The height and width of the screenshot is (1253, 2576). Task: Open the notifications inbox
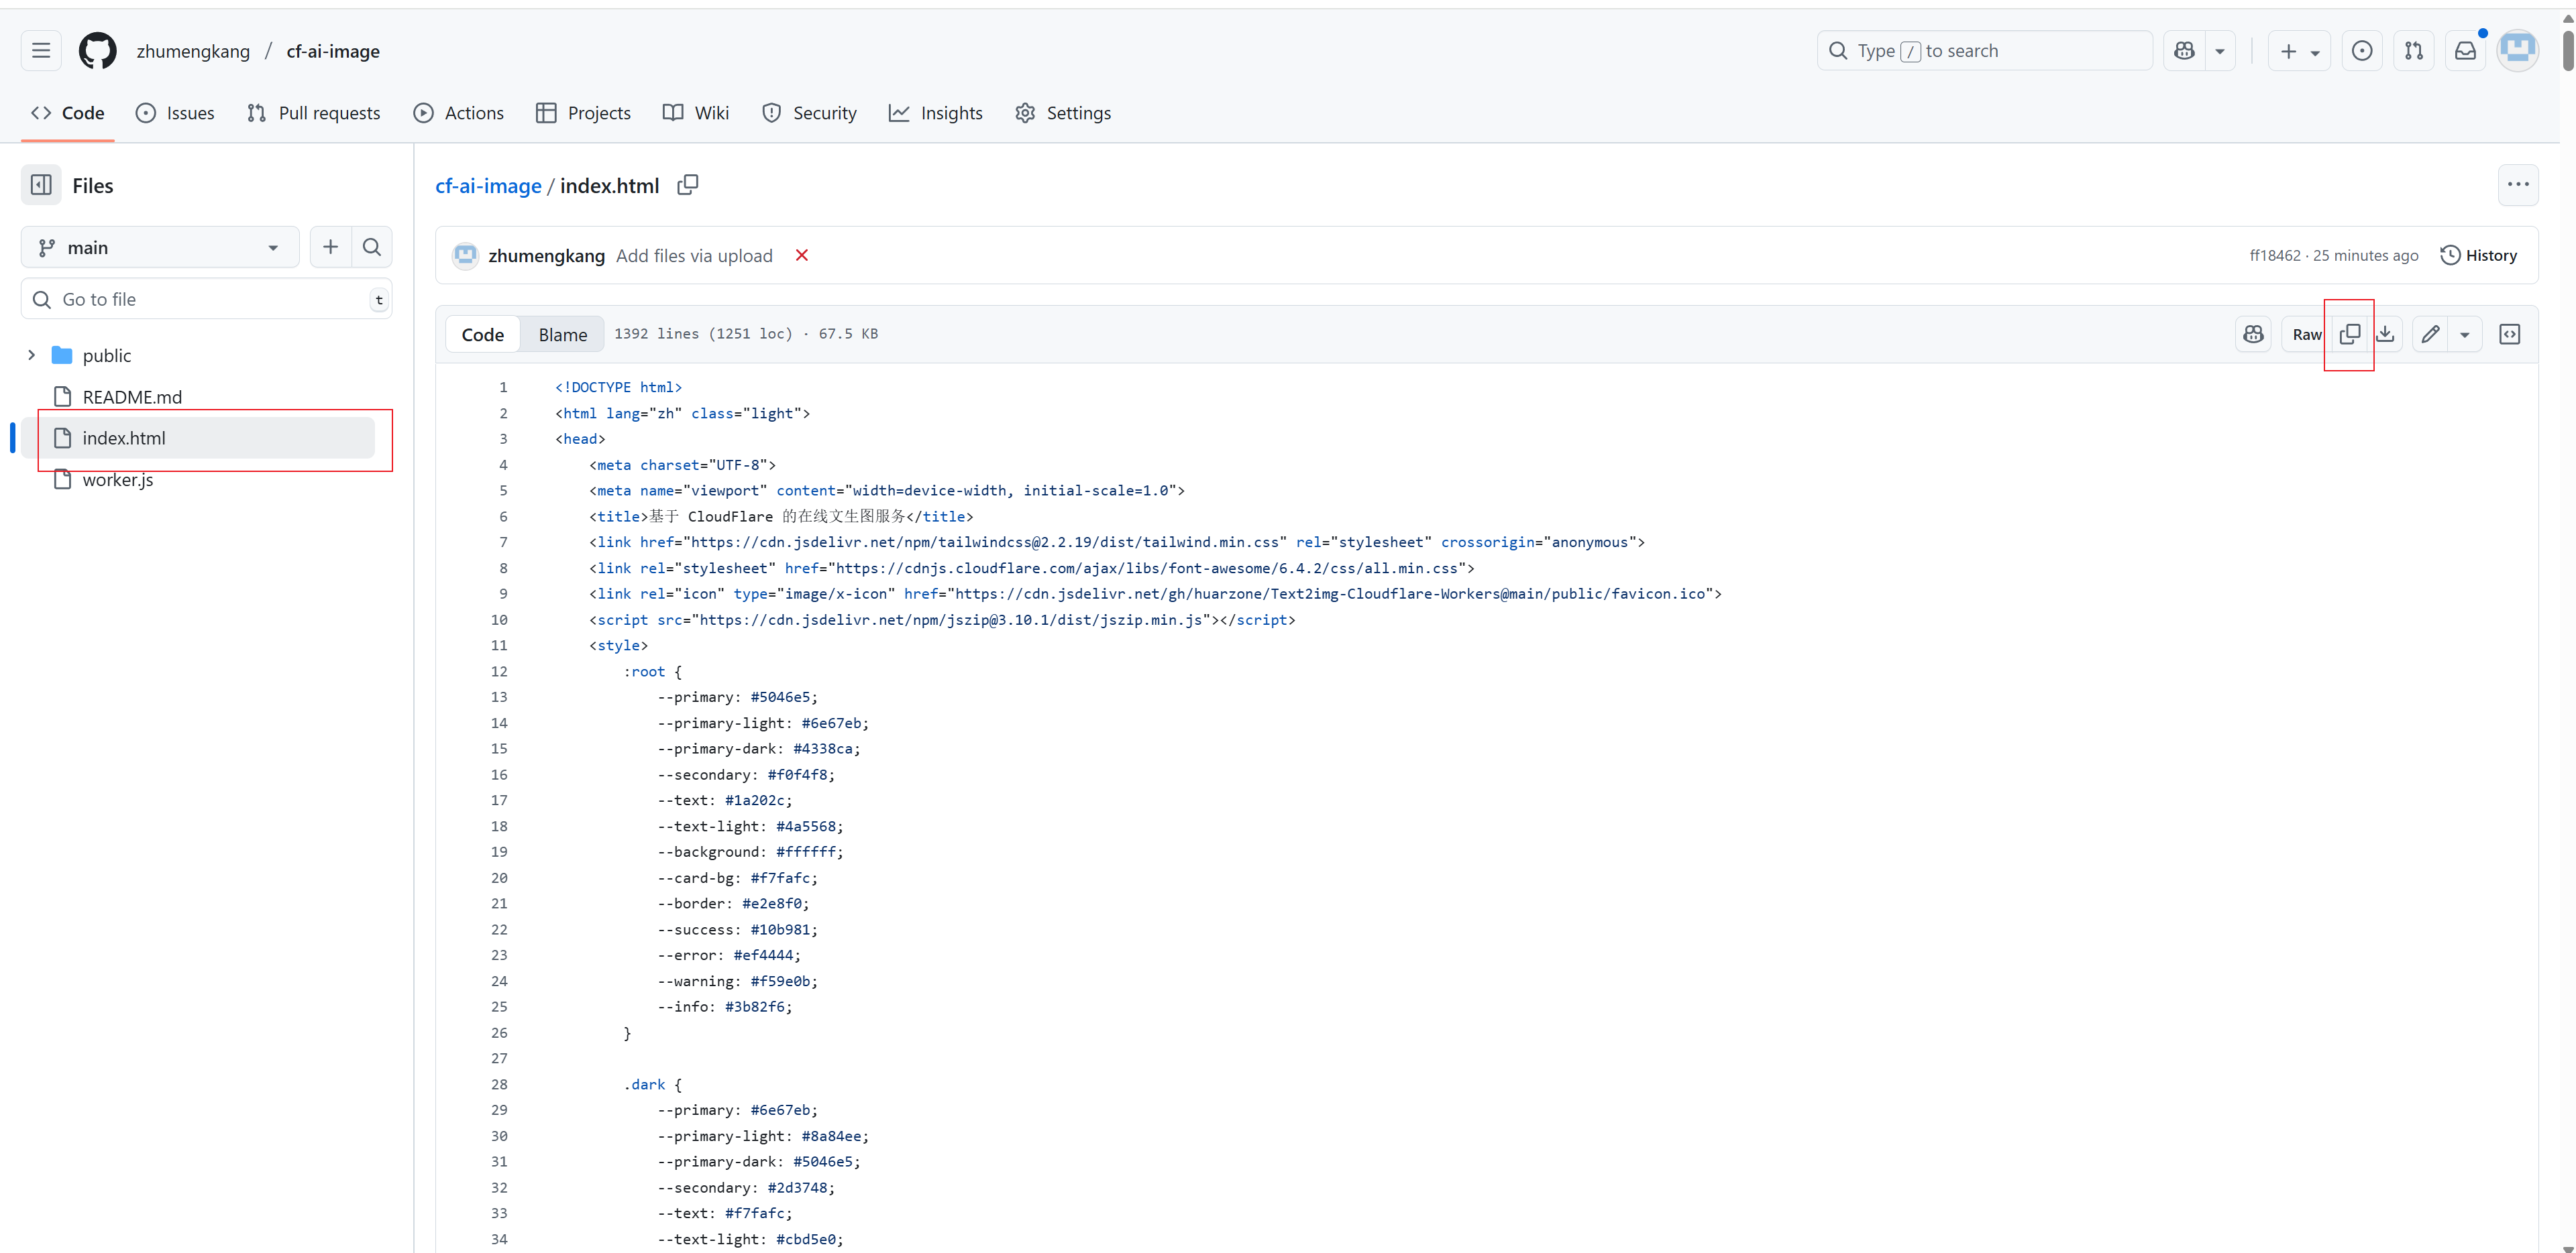point(2466,51)
